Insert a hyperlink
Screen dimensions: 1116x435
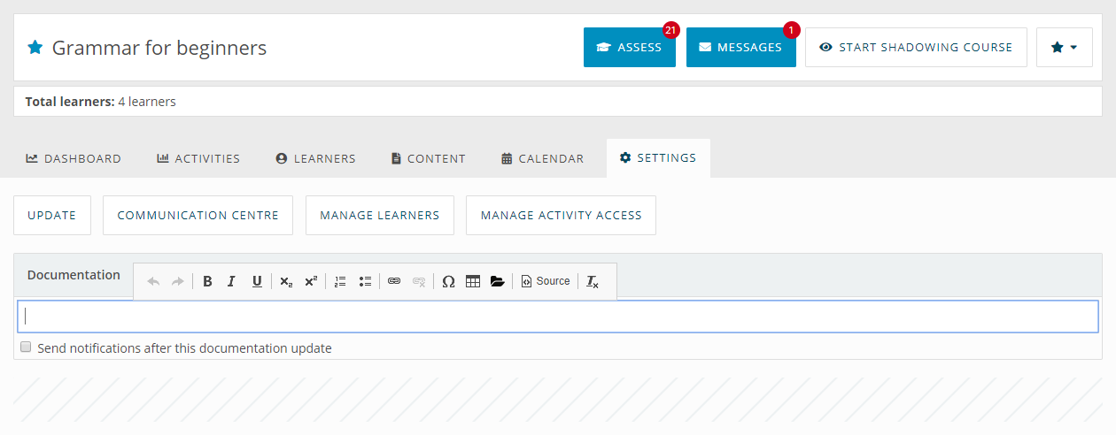(394, 281)
